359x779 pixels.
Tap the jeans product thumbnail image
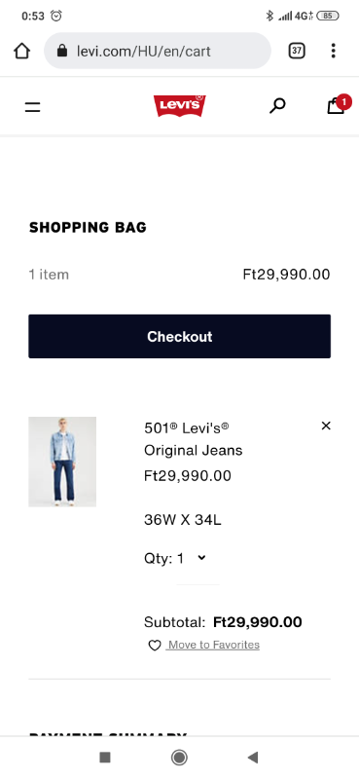click(x=62, y=462)
